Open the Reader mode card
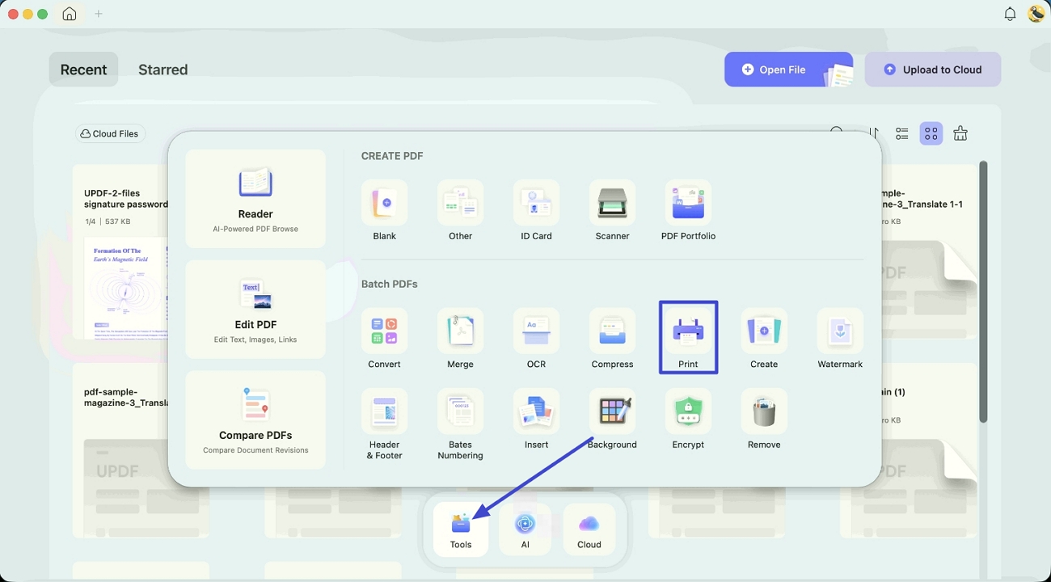The height and width of the screenshot is (582, 1051). 255,199
